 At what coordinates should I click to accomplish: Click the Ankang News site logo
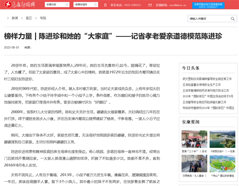20,5
